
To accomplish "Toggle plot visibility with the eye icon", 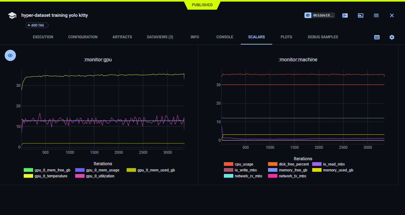I will 10,55.
